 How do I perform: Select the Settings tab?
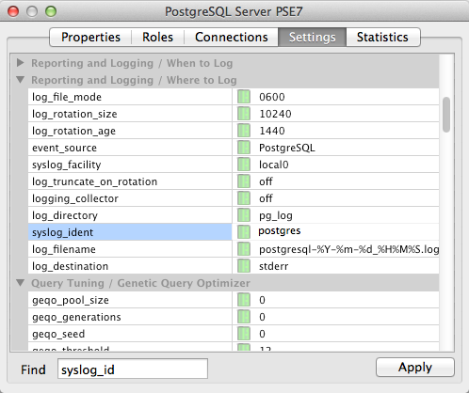click(313, 37)
